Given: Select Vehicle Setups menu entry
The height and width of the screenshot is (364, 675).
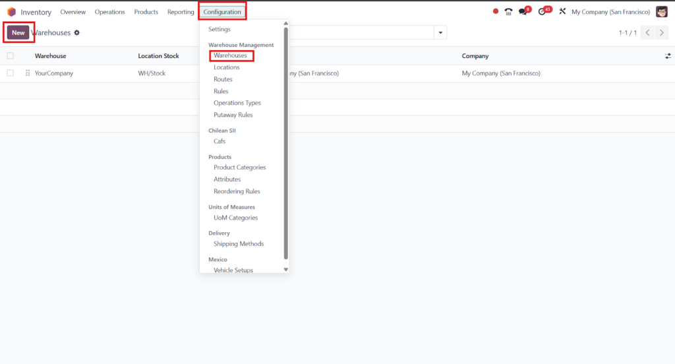Looking at the screenshot, I should (x=233, y=270).
